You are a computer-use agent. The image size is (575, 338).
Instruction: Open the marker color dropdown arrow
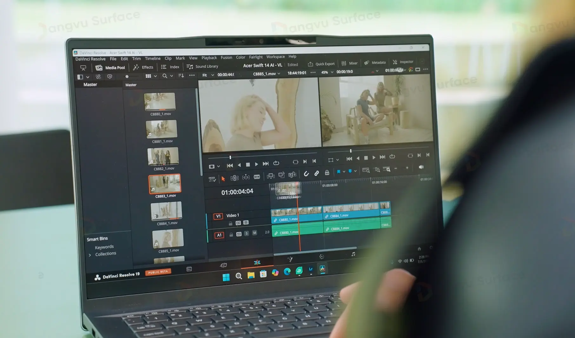point(355,171)
